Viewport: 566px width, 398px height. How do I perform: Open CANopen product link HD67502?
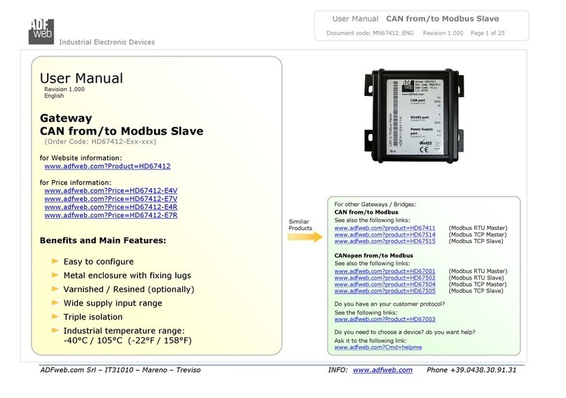385,277
